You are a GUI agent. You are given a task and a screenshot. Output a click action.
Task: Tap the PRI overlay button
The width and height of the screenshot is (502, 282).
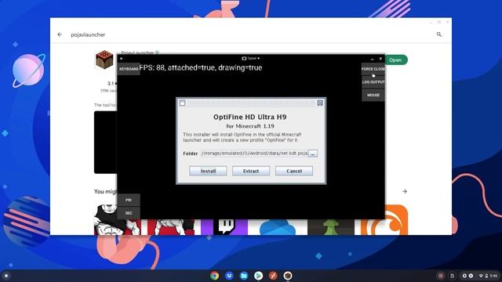(129, 201)
